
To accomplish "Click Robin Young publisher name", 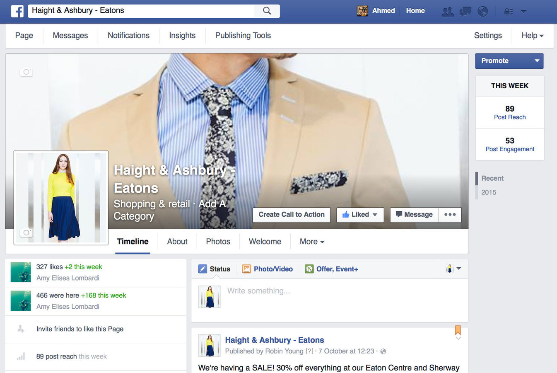I will [284, 351].
